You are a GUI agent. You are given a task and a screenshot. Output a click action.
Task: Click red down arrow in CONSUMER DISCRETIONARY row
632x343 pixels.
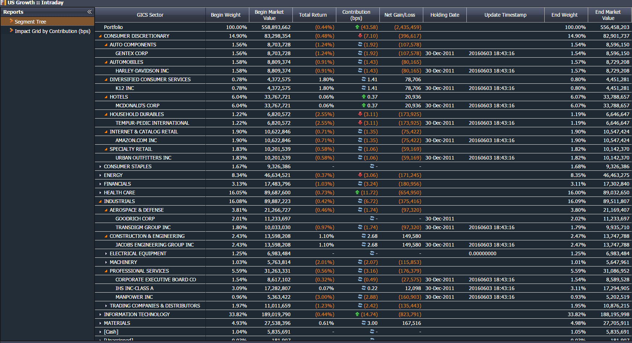click(x=360, y=36)
